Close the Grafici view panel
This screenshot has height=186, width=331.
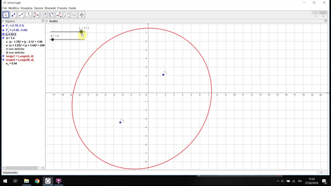[326, 21]
